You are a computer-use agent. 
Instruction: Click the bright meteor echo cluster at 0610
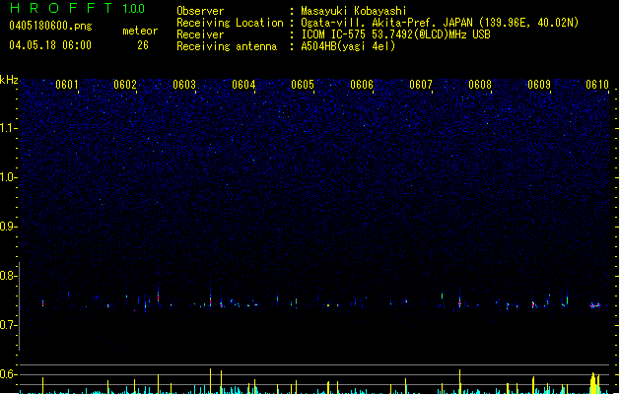pyautogui.click(x=595, y=305)
